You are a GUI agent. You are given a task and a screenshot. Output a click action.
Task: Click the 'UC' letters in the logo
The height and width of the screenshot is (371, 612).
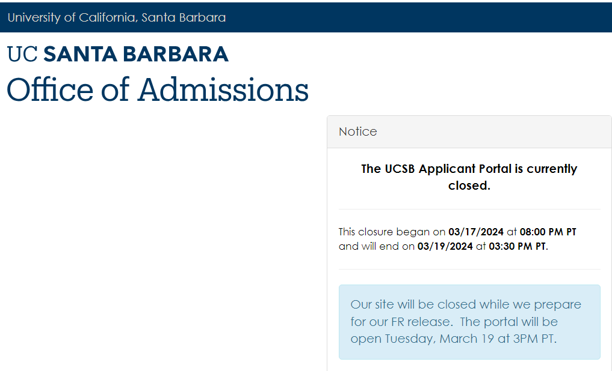click(22, 54)
